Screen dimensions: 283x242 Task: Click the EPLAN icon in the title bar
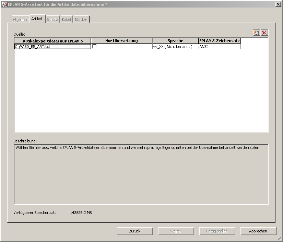pyautogui.click(x=4, y=4)
